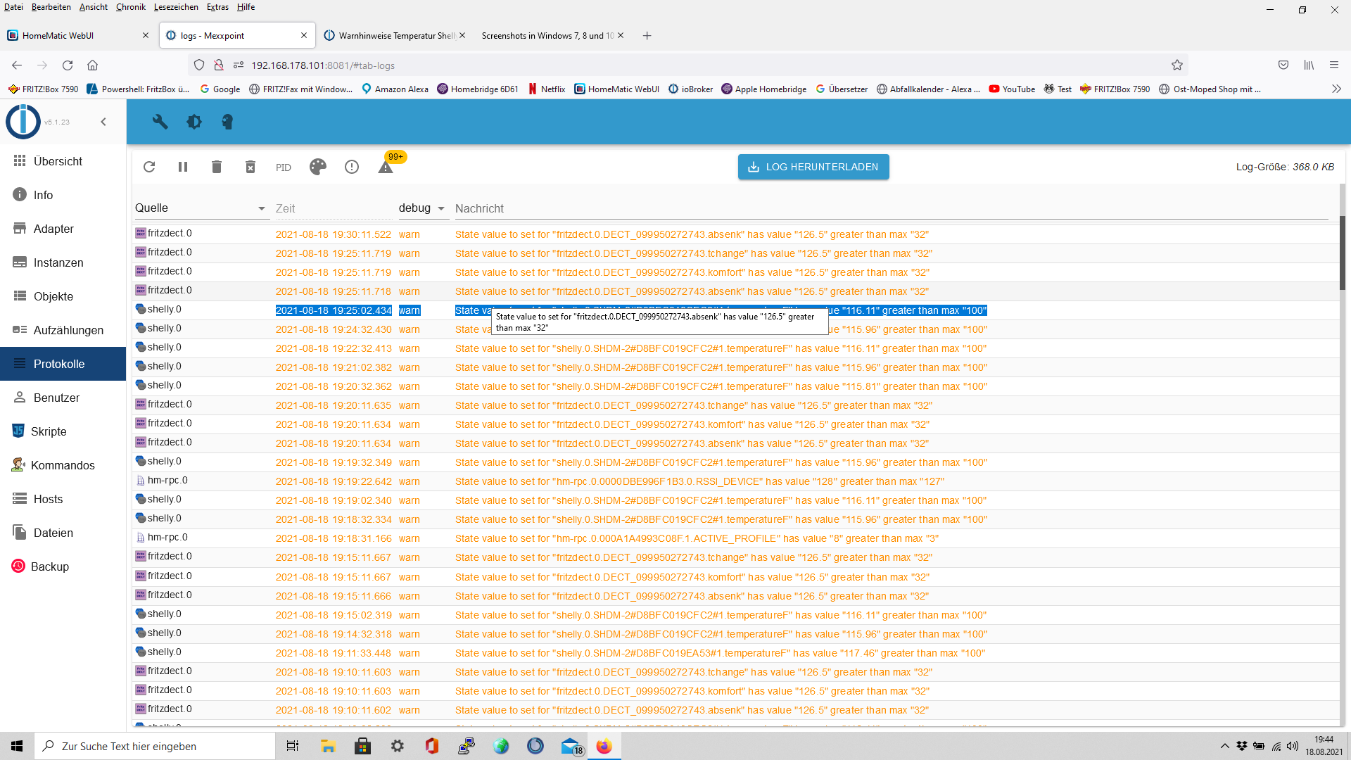Open the Pocket save icon

click(1283, 65)
